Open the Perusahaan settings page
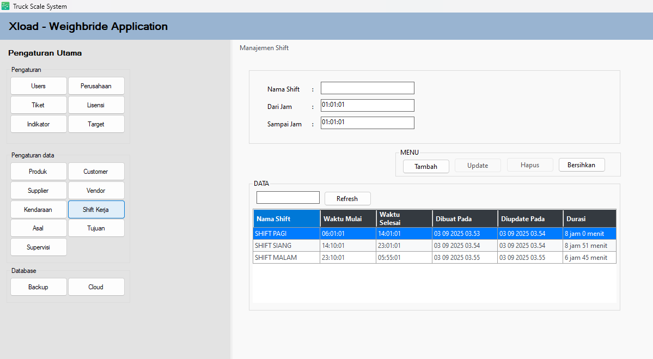 (x=96, y=86)
